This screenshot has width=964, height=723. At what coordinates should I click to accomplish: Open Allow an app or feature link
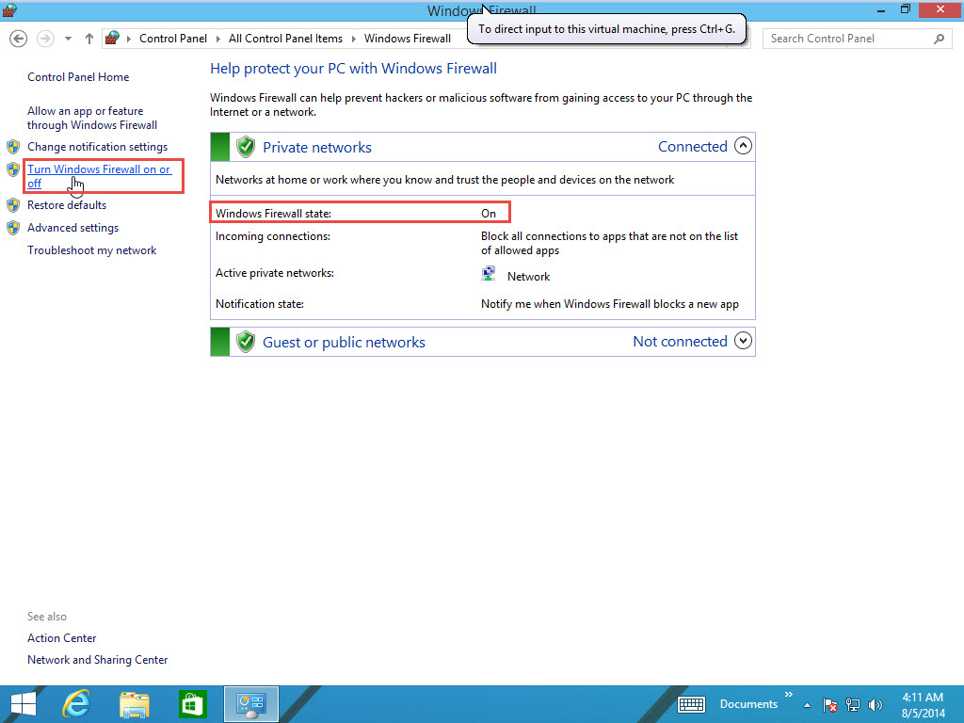[x=92, y=118]
